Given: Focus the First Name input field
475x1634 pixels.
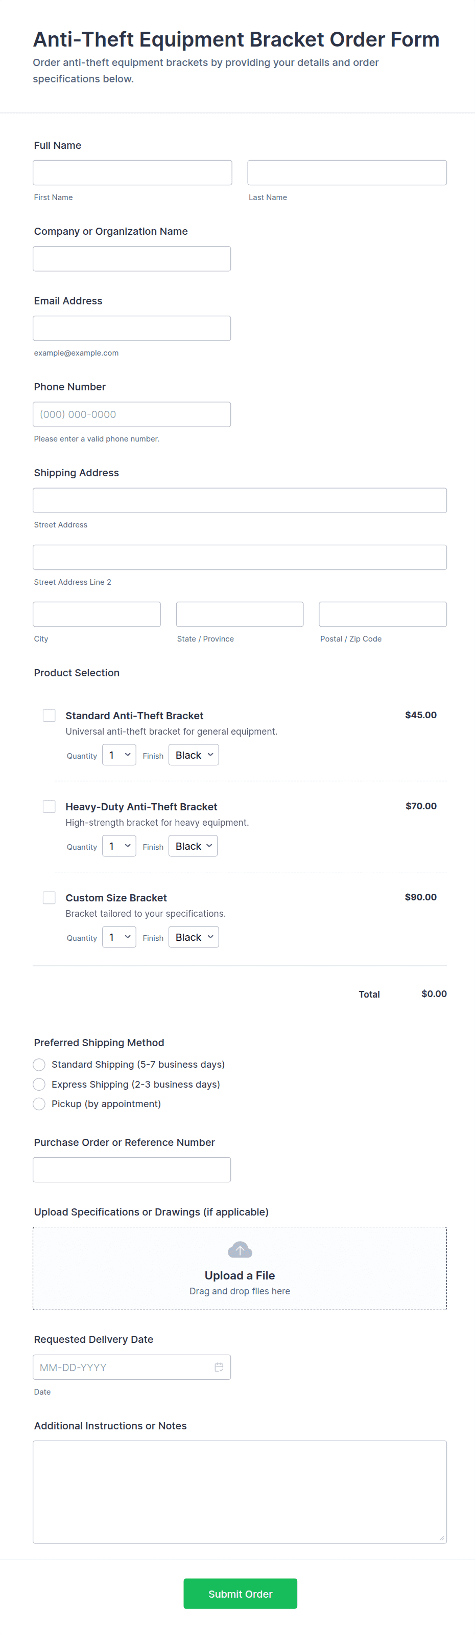Looking at the screenshot, I should click(132, 172).
